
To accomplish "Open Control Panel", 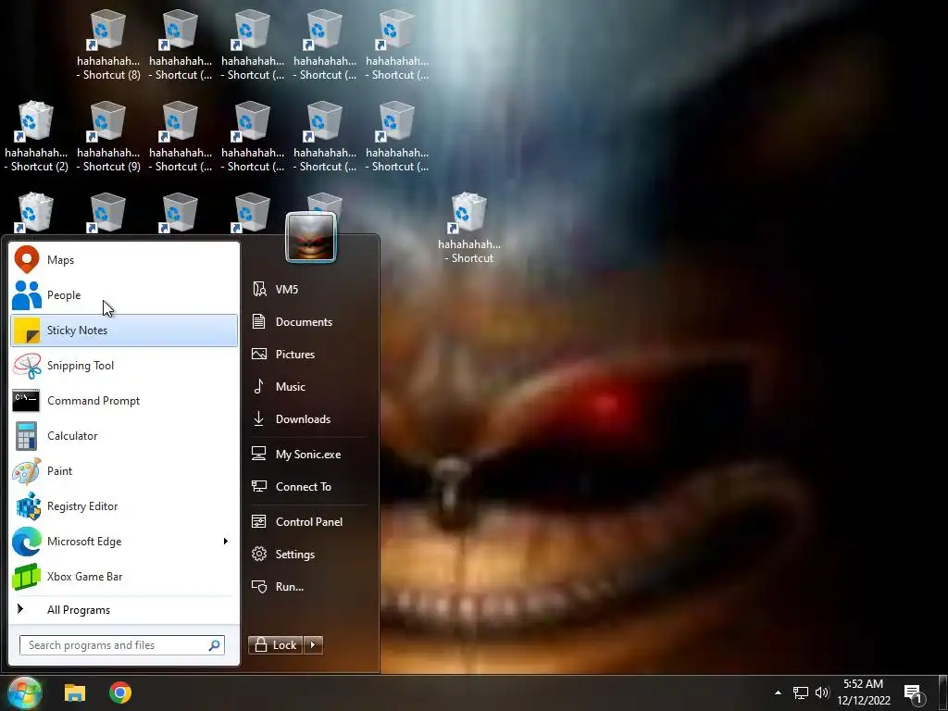I will pos(309,522).
